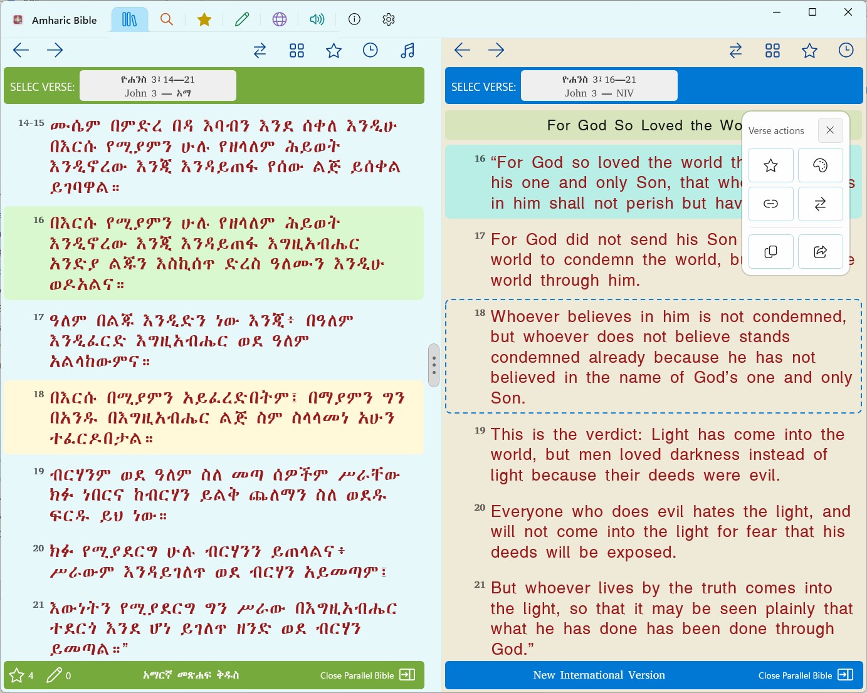
Task: Swap translation in the Amharic pane
Action: click(x=260, y=51)
